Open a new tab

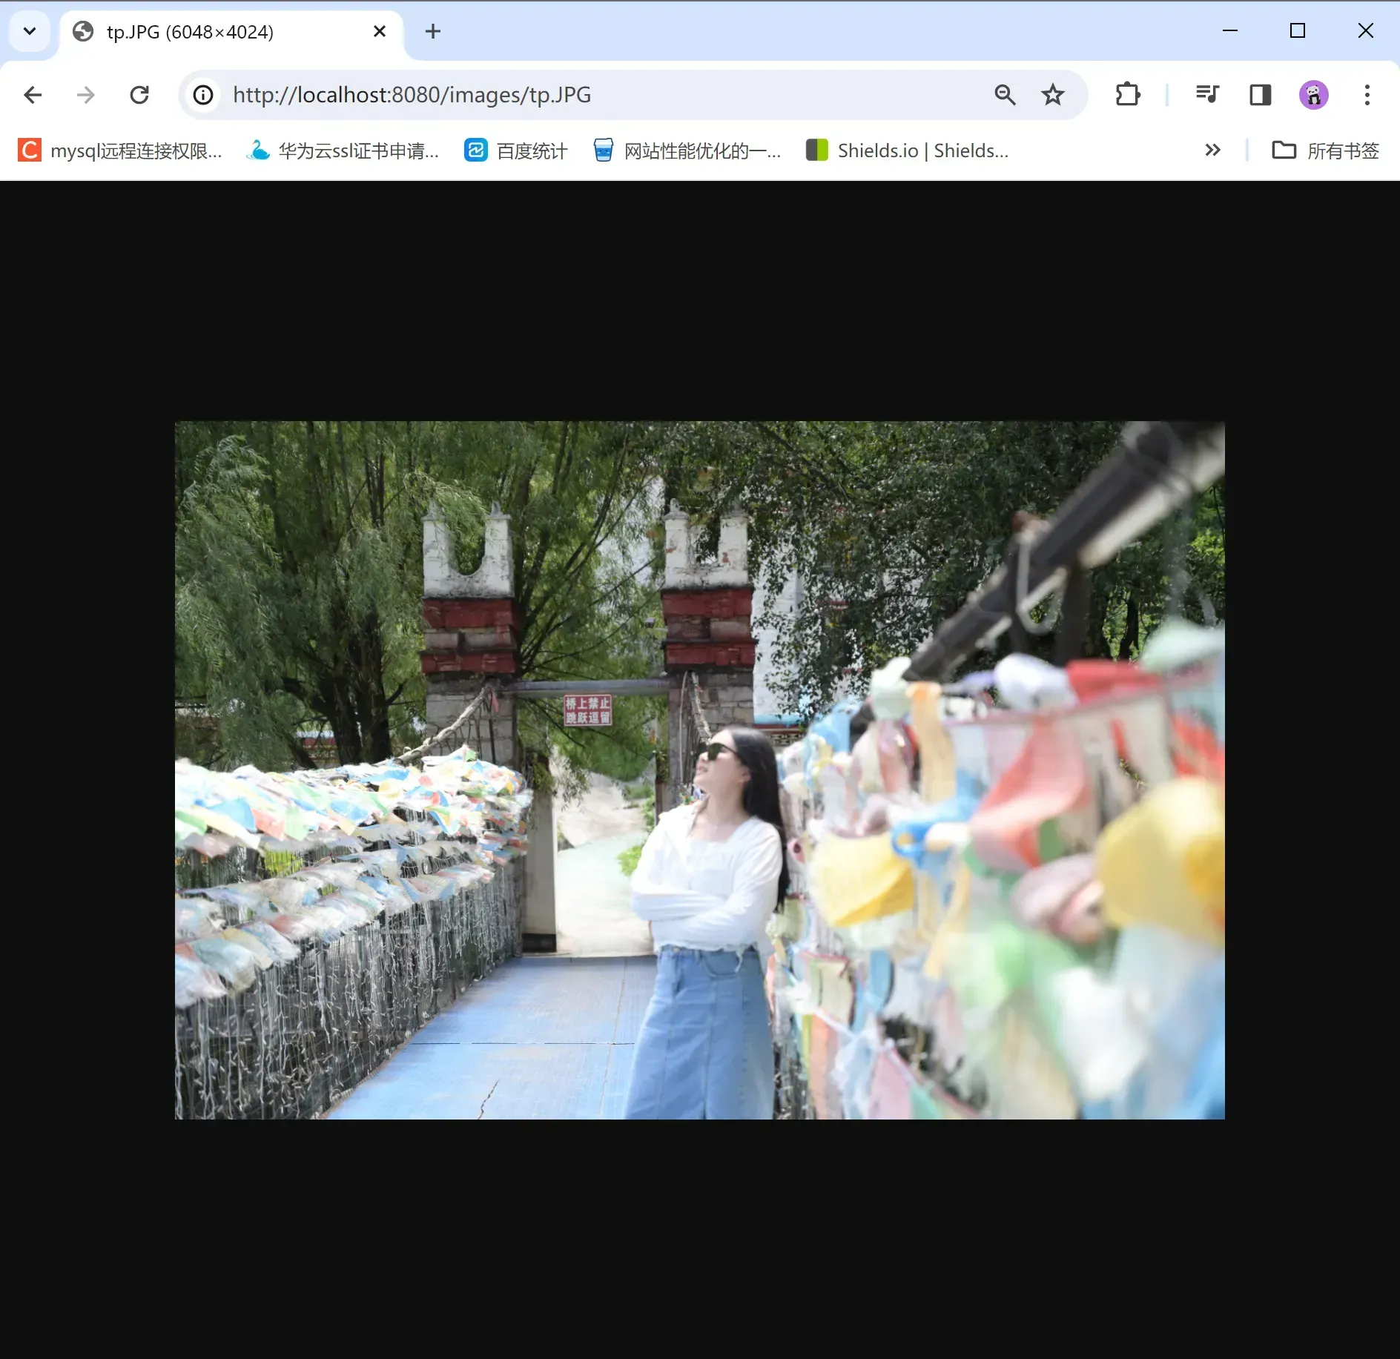tap(433, 31)
